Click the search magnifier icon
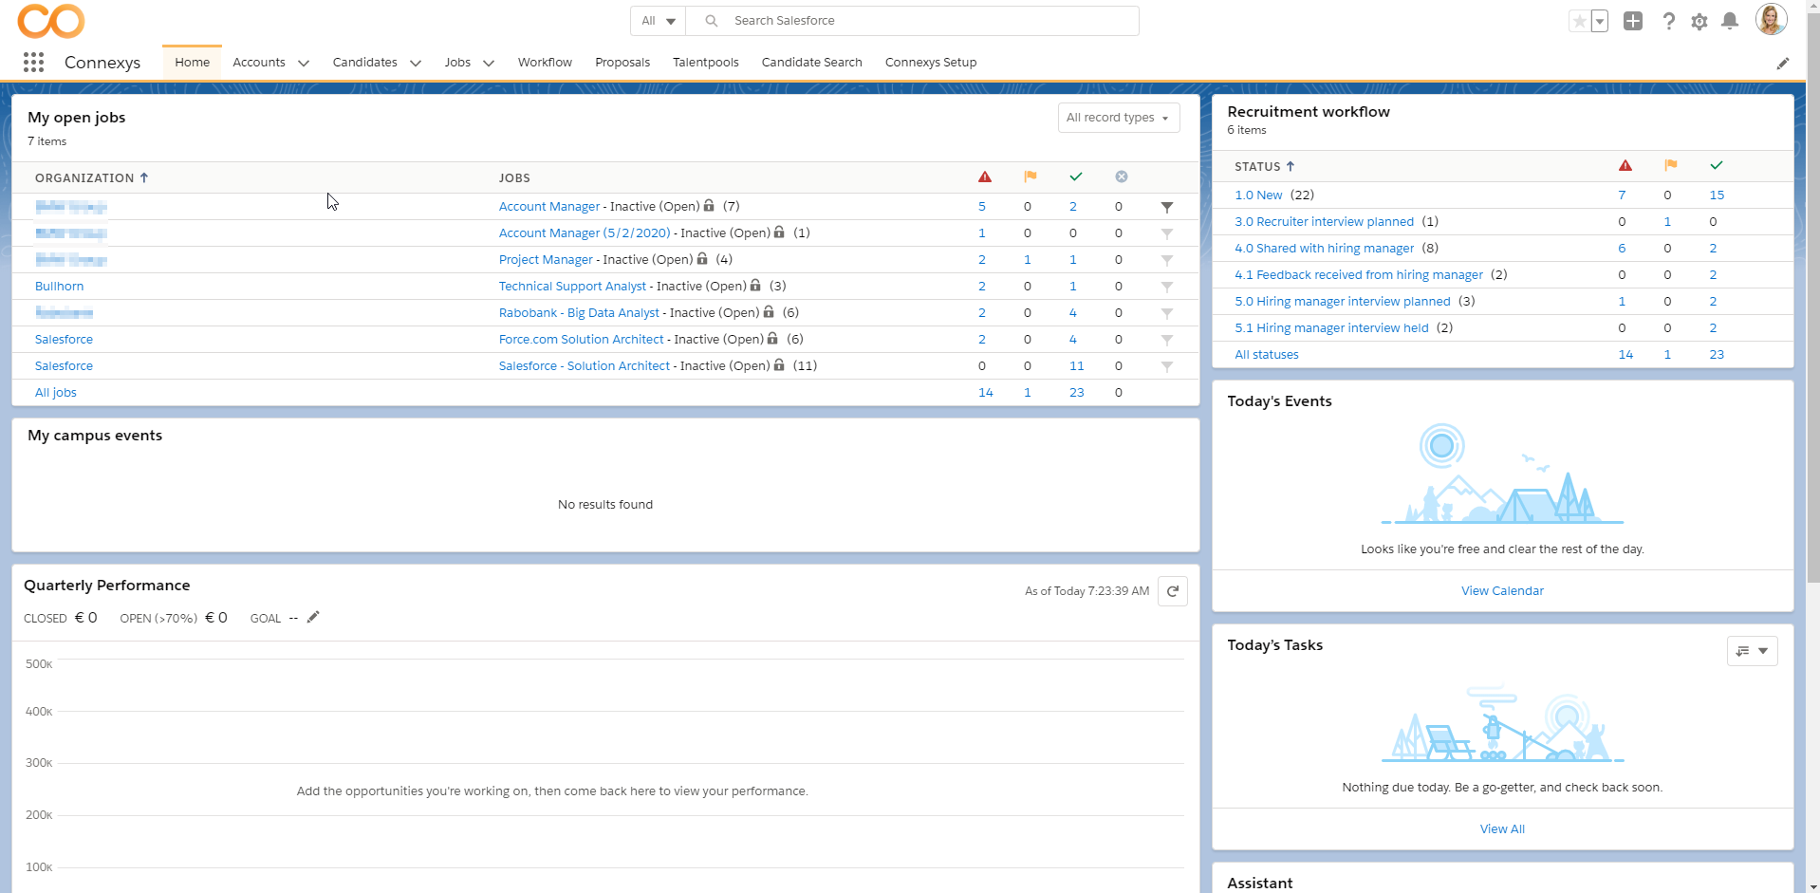The image size is (1820, 893). click(711, 21)
